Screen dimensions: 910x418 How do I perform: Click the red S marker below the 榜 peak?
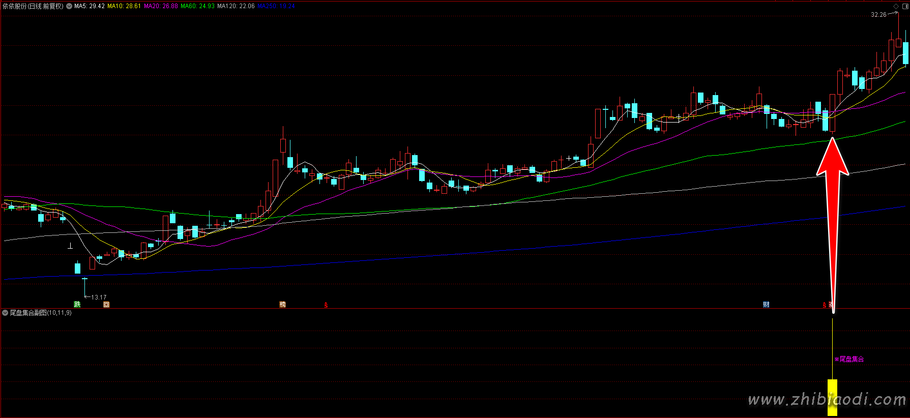pos(326,305)
